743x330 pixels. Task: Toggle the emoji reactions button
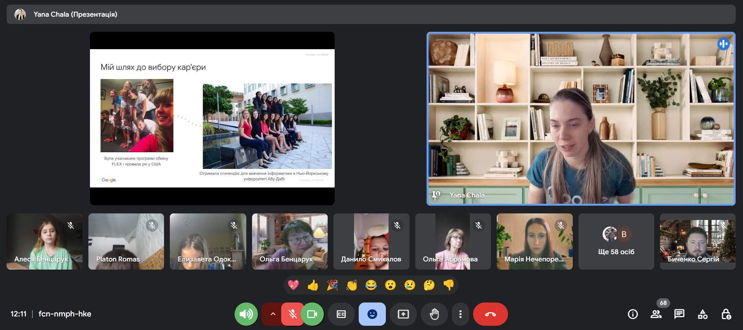pyautogui.click(x=372, y=314)
